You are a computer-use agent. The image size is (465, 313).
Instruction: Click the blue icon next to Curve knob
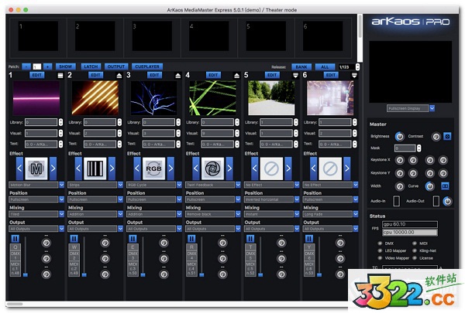445,186
